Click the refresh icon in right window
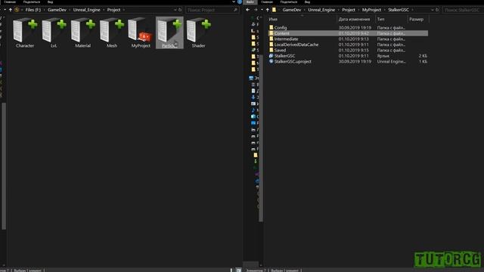 [437, 10]
